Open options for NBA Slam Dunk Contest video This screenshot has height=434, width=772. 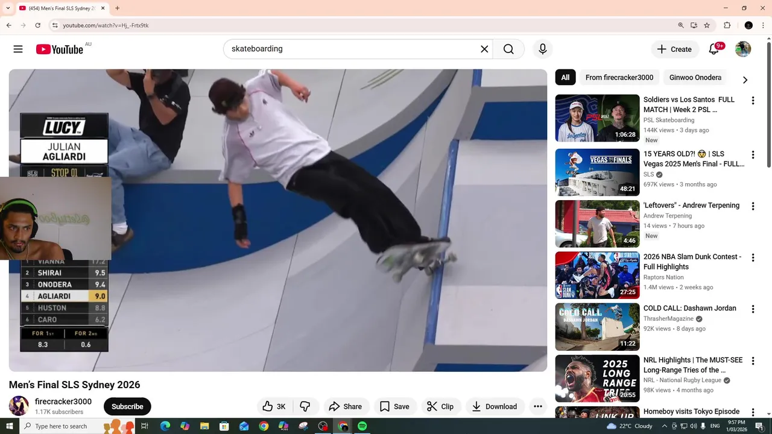click(x=753, y=257)
